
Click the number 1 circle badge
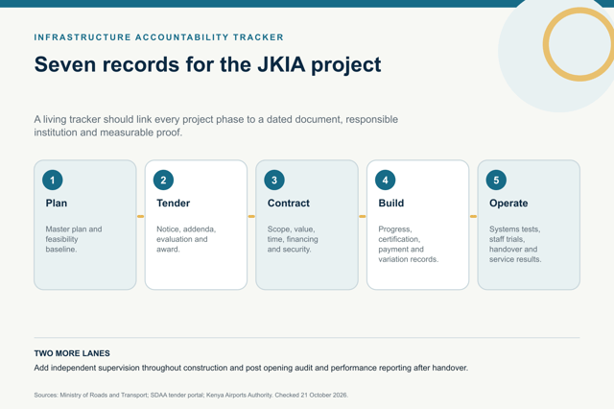click(53, 180)
